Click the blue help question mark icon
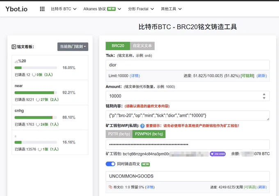The height and width of the screenshot is (196, 279). click(x=142, y=126)
